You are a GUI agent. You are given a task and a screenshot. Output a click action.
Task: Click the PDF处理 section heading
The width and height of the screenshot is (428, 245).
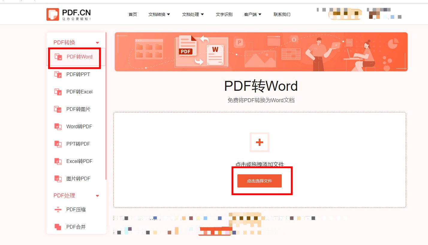click(x=64, y=196)
